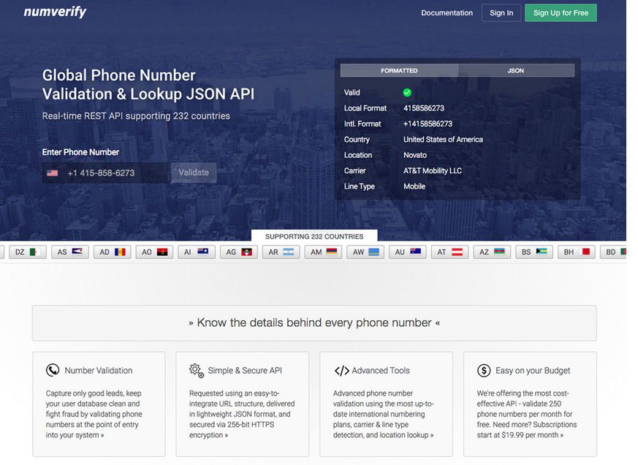Click the clock icon above Number Validation
Image resolution: width=638 pixels, height=465 pixels.
tap(50, 370)
